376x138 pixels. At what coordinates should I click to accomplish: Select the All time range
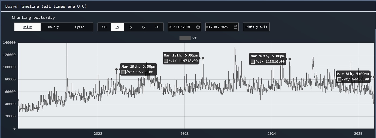click(x=104, y=27)
